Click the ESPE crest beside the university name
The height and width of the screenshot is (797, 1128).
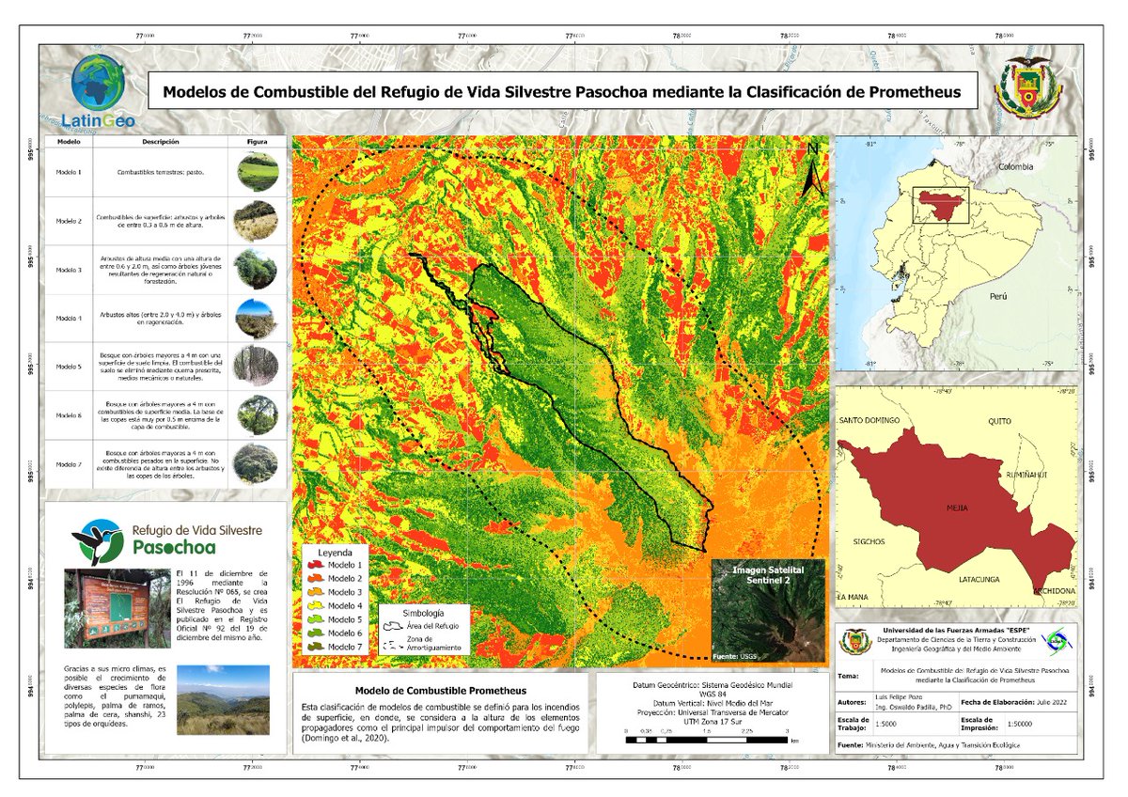point(854,643)
